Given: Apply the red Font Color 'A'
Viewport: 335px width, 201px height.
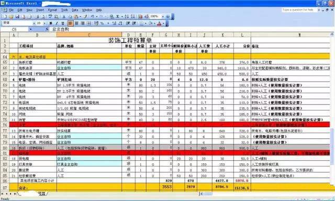Looking at the screenshot, I should point(159,23).
